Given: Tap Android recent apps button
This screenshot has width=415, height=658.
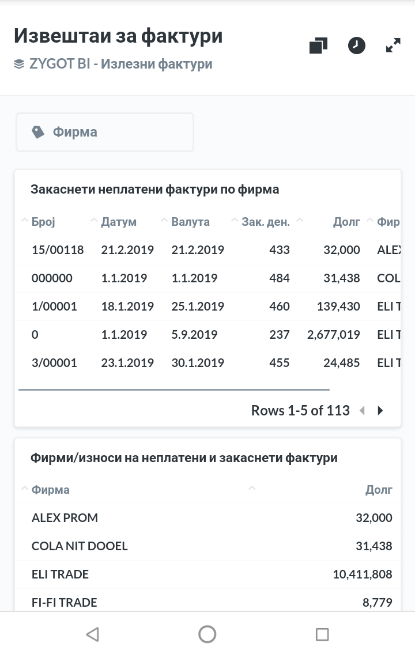Looking at the screenshot, I should [x=322, y=634].
